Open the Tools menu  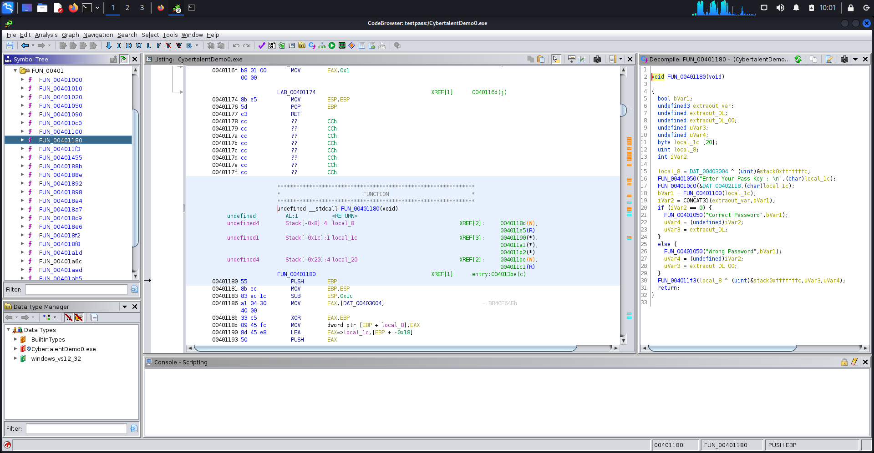170,35
